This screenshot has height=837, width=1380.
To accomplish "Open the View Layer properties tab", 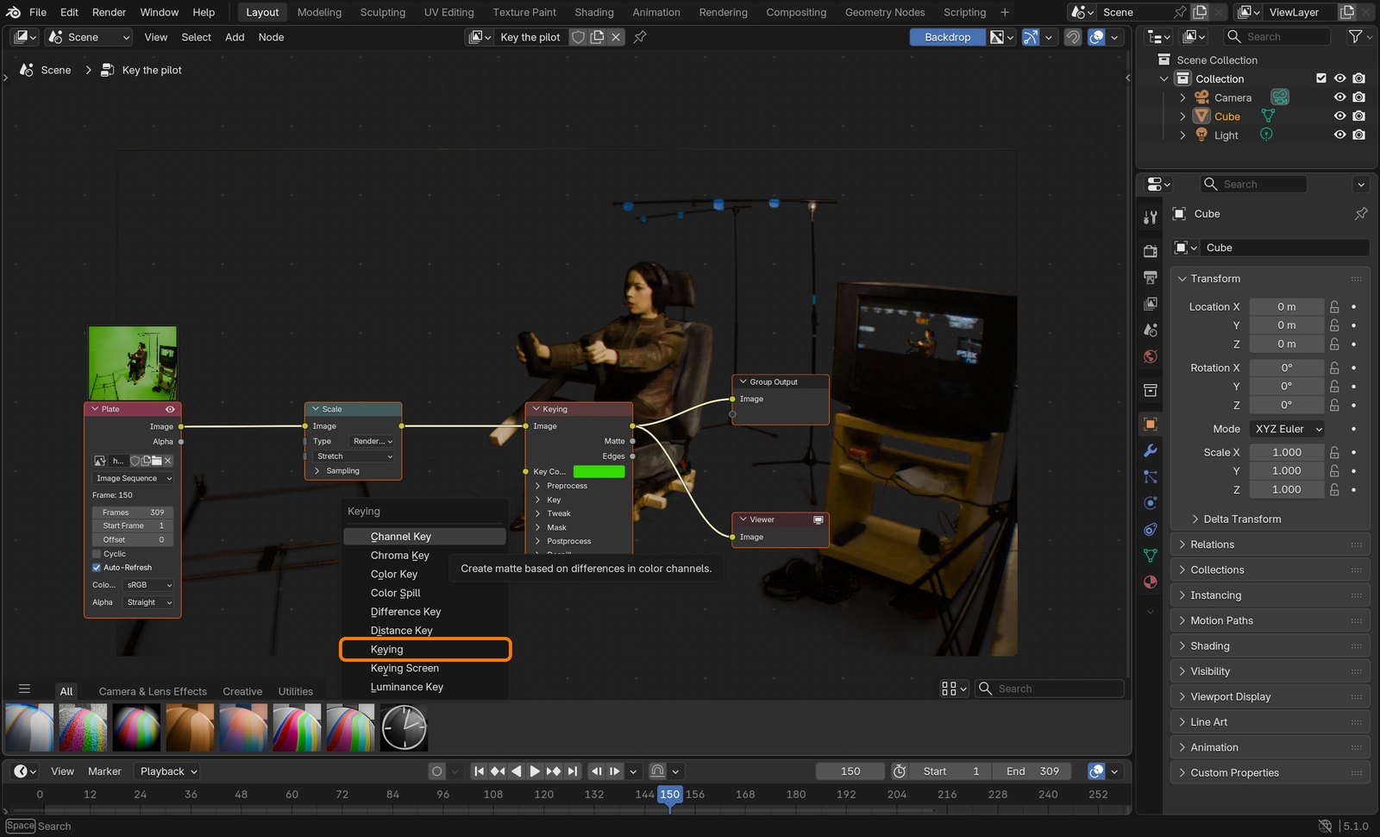I will point(1150,304).
